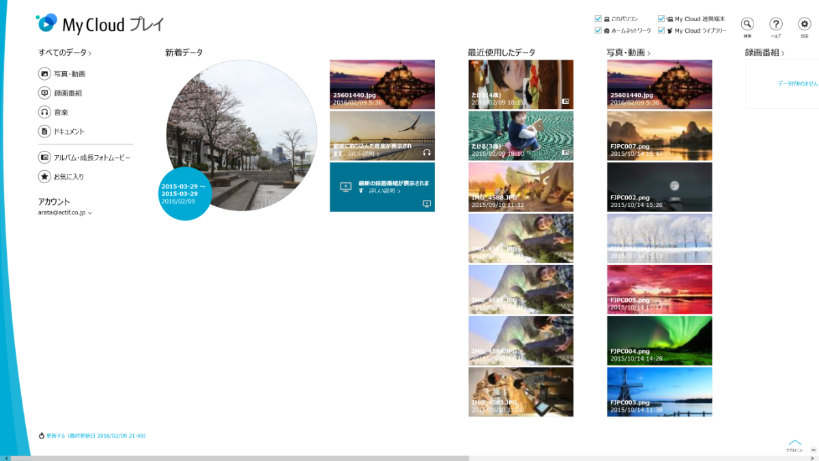Open the 設定 settings gear
Screen dimensions: 819x461
(804, 24)
